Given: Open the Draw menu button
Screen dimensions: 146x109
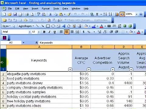Looking at the screenshot, I should [x=6, y=26].
